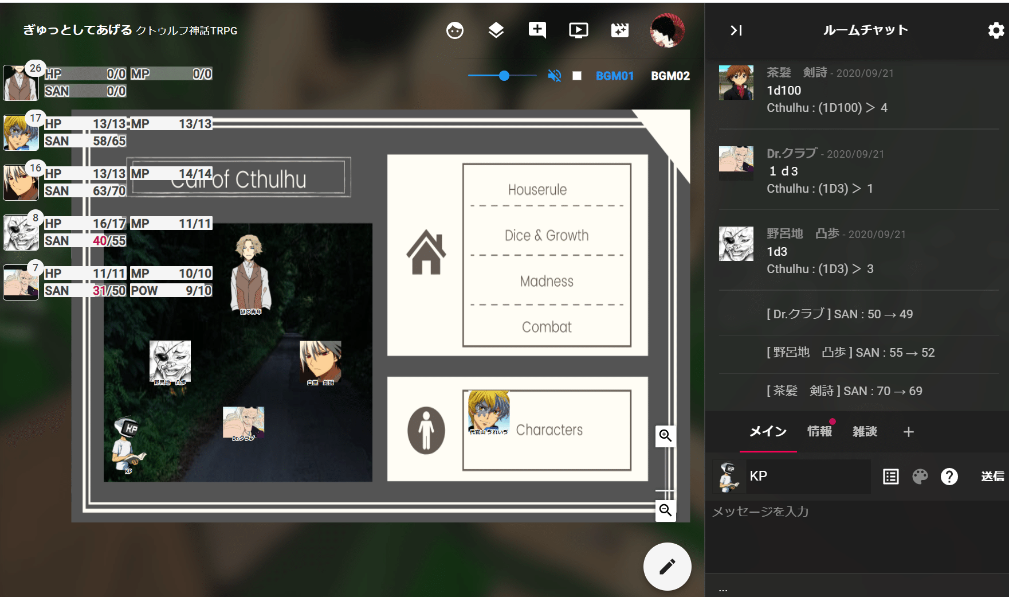
Task: Select Combat menu entry
Action: point(547,327)
